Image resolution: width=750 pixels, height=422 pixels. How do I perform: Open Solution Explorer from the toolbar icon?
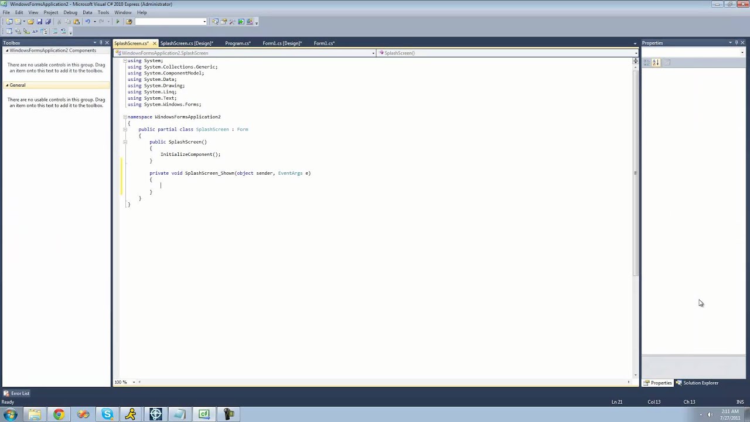point(215,22)
